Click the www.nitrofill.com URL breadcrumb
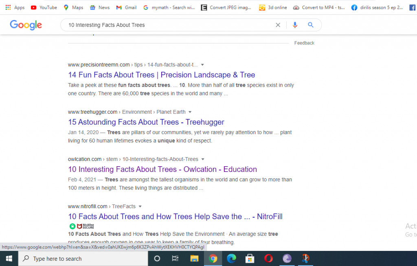The width and height of the screenshot is (417, 266). pyautogui.click(x=101, y=207)
